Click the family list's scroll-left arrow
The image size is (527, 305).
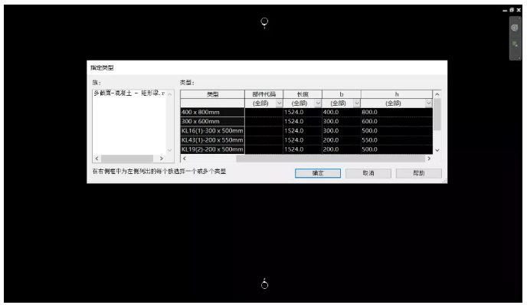(x=97, y=159)
